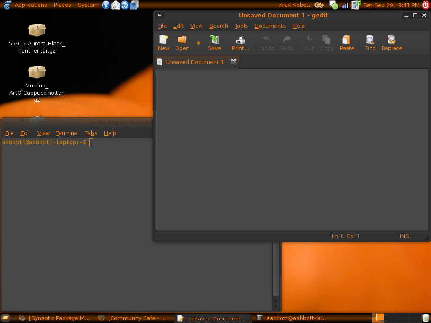Click the chat status bubble icon in the panel
431x323 pixels.
334,5
